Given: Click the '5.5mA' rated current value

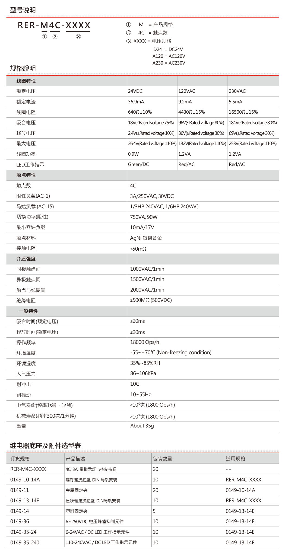Looking at the screenshot, I should click(x=236, y=102).
